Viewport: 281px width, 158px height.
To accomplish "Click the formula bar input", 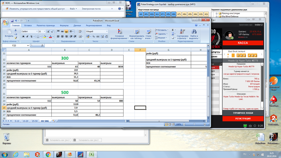I will click(125, 45).
